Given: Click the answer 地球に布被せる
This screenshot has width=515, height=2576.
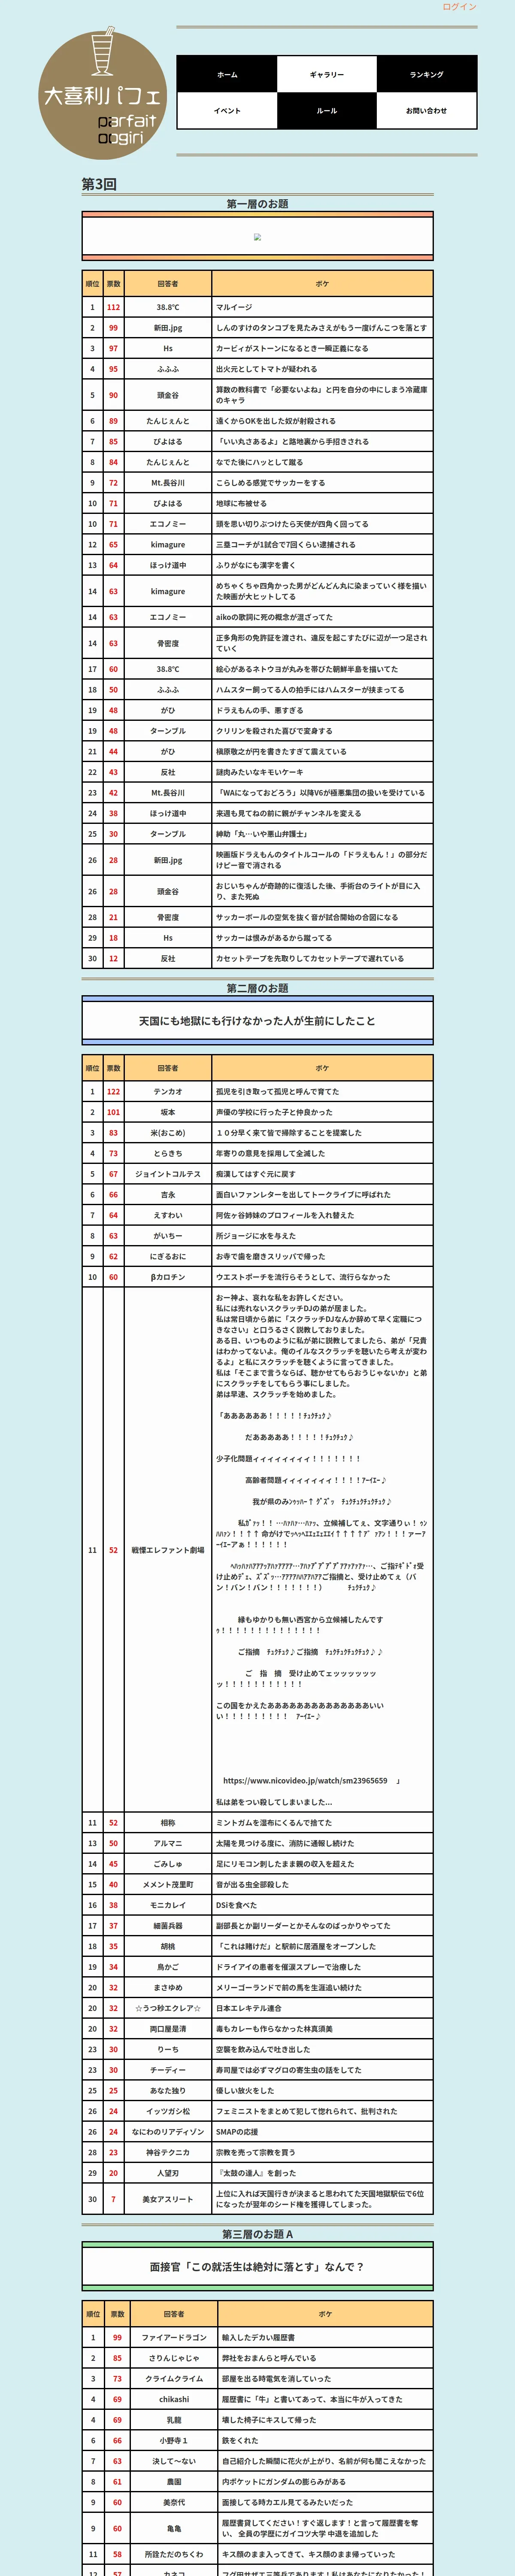Looking at the screenshot, I should click(242, 503).
